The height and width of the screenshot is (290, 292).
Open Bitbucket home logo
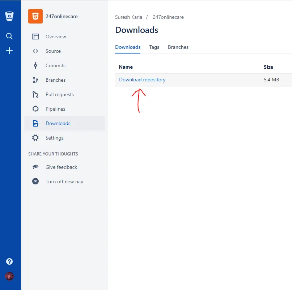(x=9, y=16)
